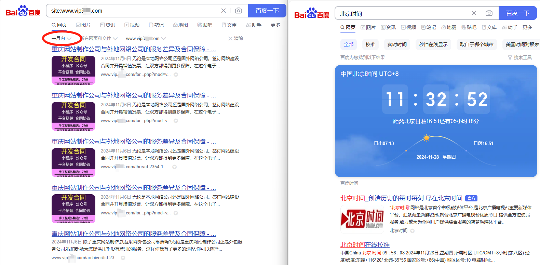Open 更多 menu in the left window
Image resolution: width=540 pixels, height=265 pixels.
[x=275, y=25]
